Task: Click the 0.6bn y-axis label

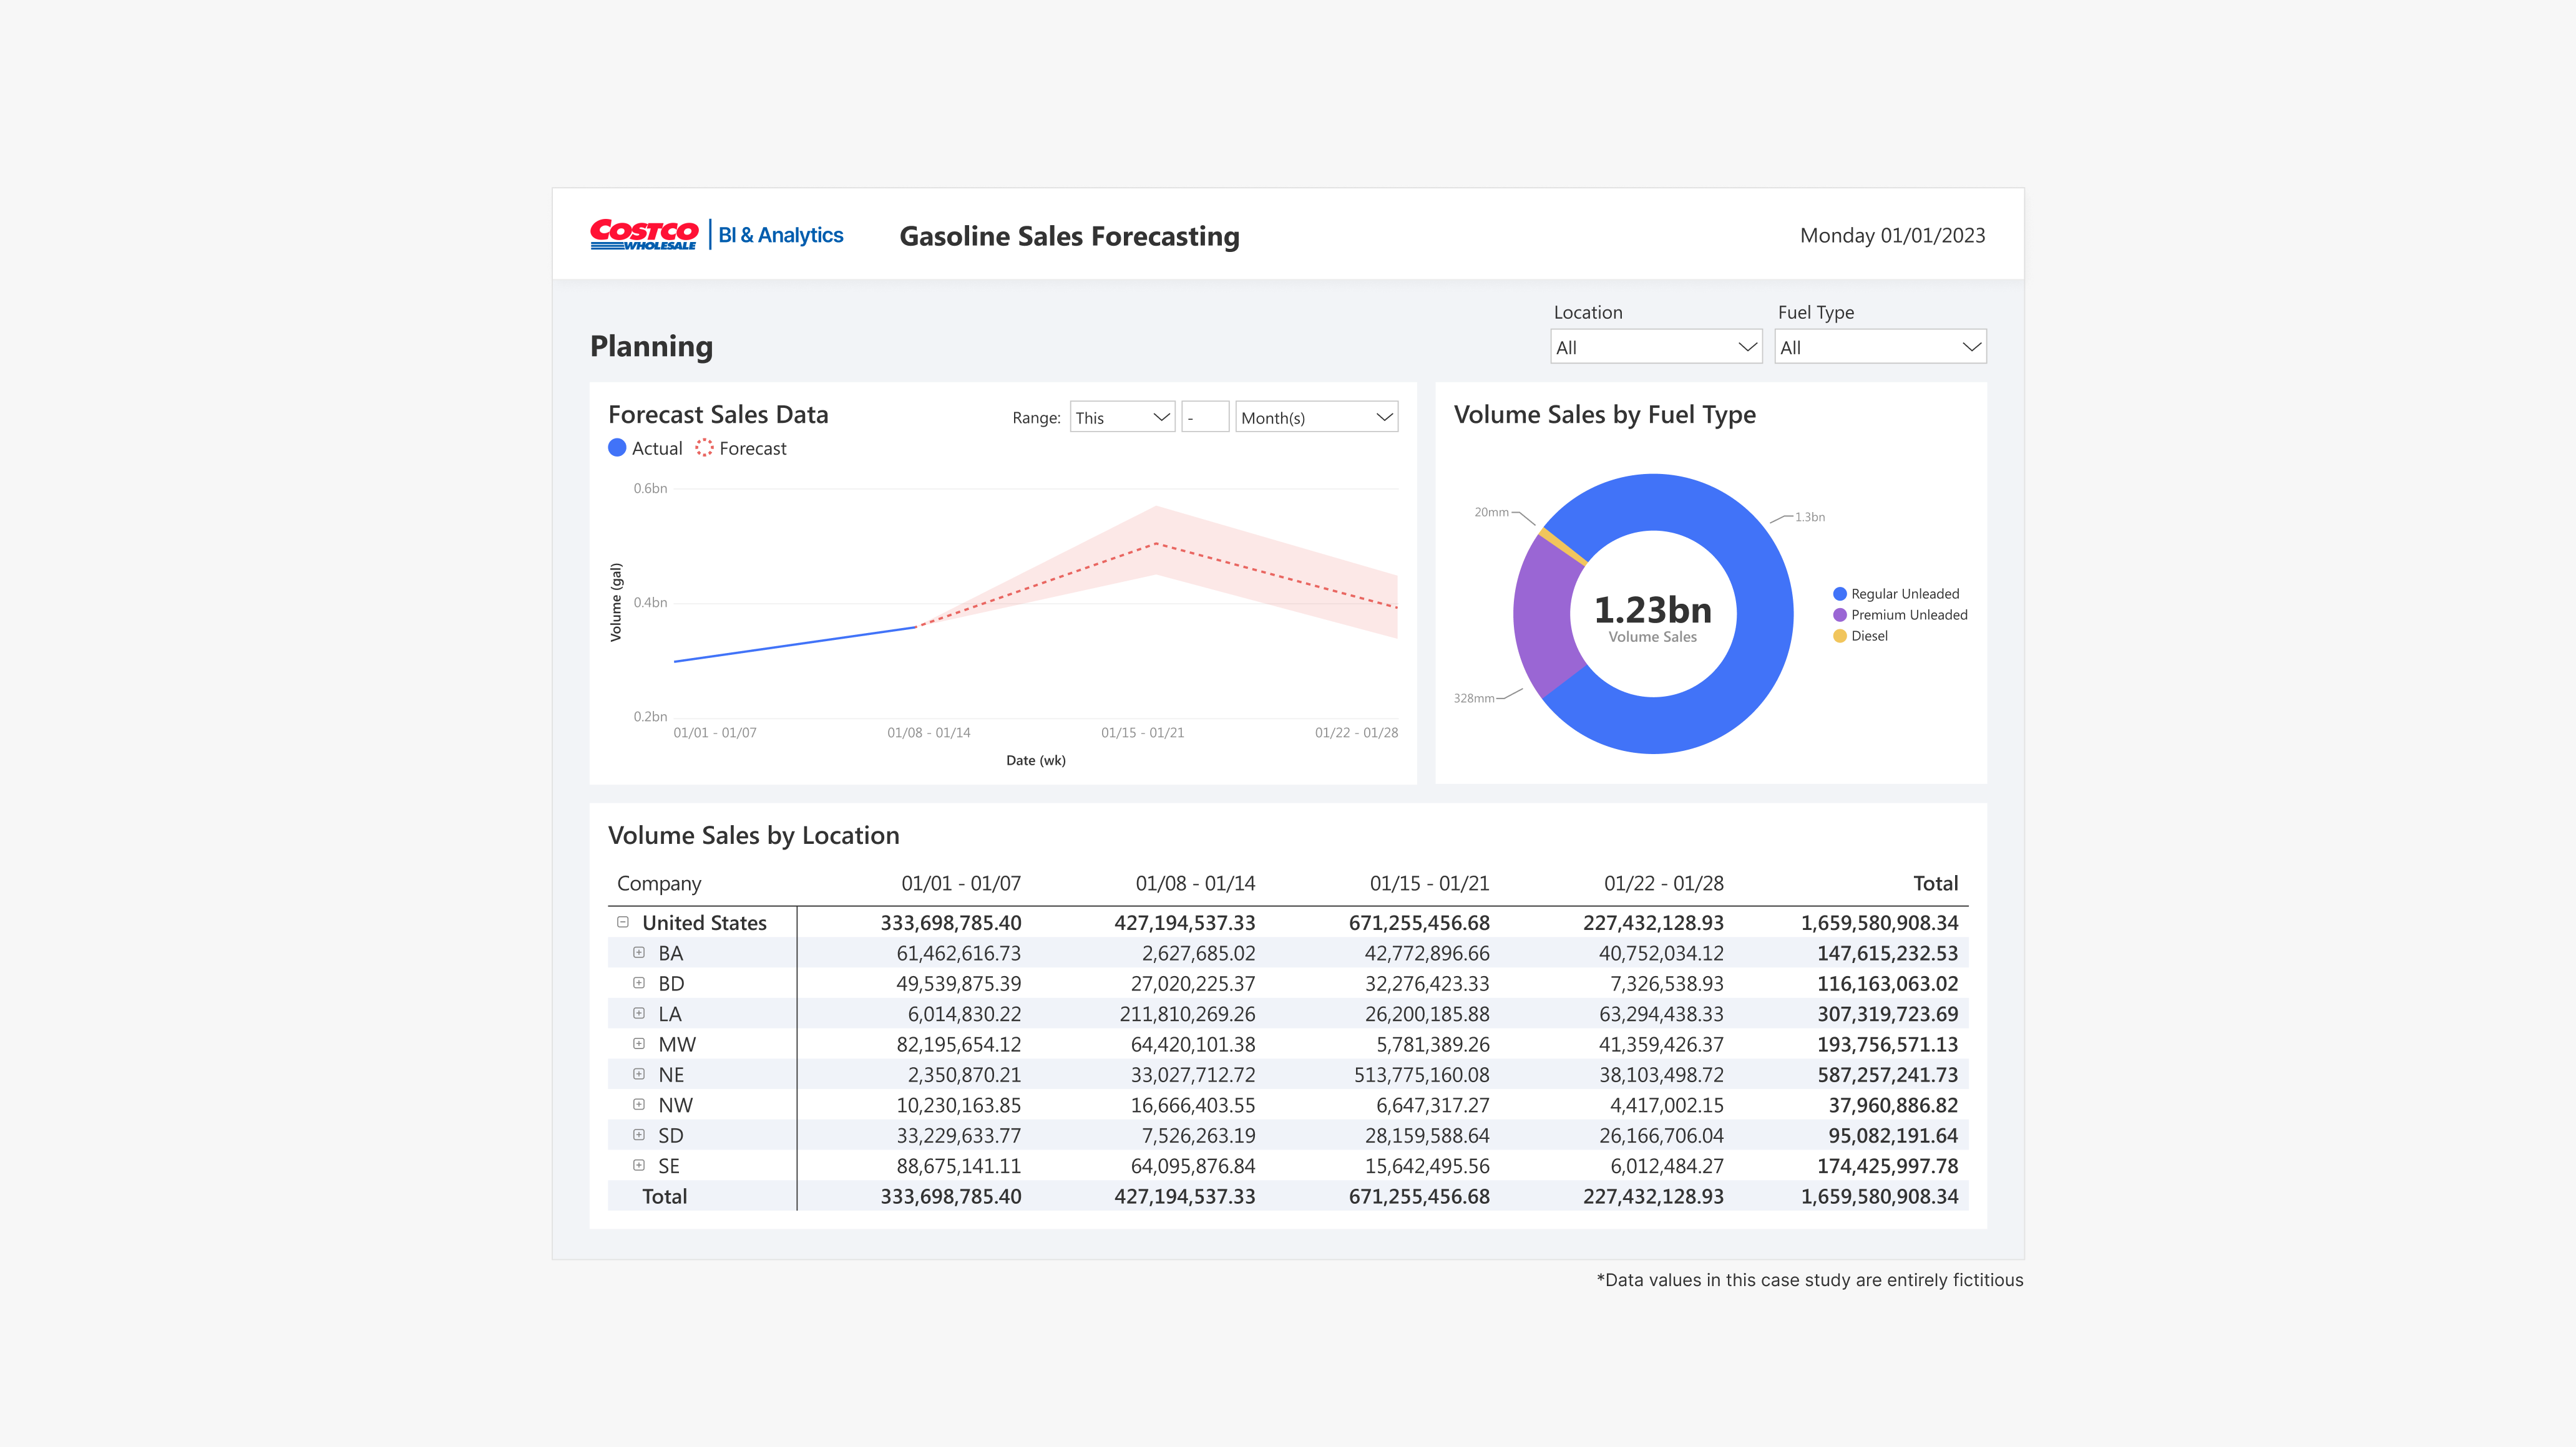Action: [x=650, y=488]
